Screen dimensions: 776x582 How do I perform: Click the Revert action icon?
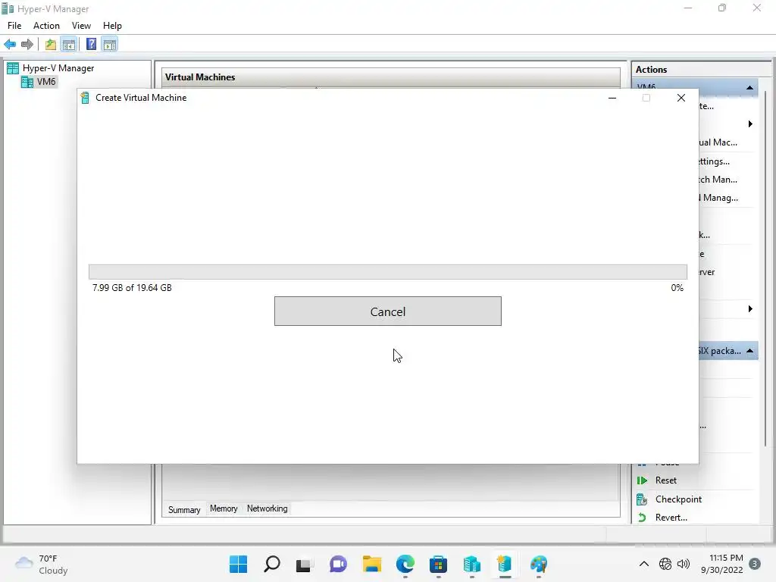point(642,517)
